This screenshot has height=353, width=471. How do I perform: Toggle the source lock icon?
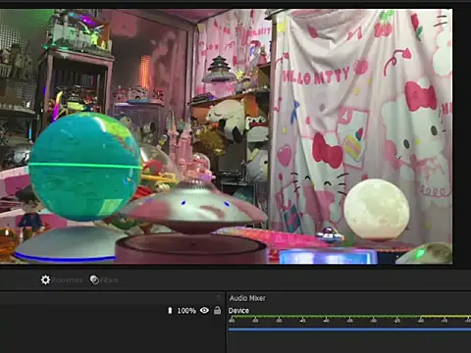coord(217,310)
